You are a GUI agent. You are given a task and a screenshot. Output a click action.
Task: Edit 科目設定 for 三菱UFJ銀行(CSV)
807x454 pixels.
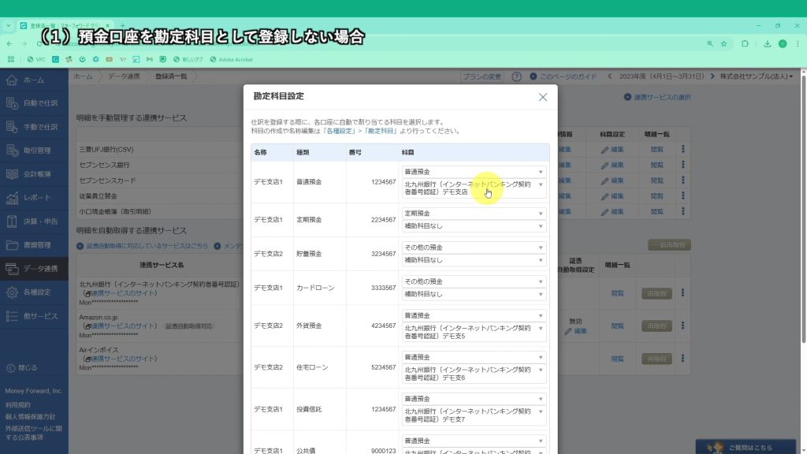click(612, 150)
